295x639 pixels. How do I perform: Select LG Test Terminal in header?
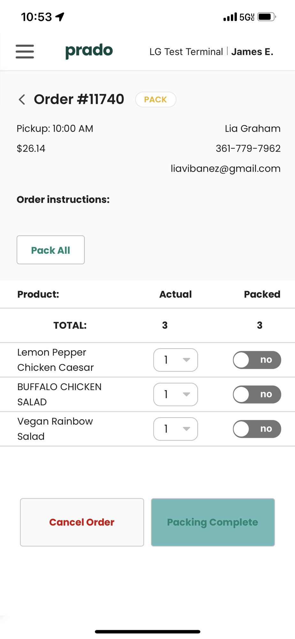point(186,52)
